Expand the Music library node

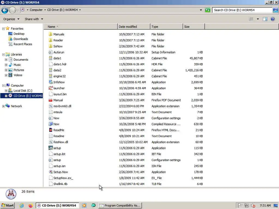(x=6, y=65)
